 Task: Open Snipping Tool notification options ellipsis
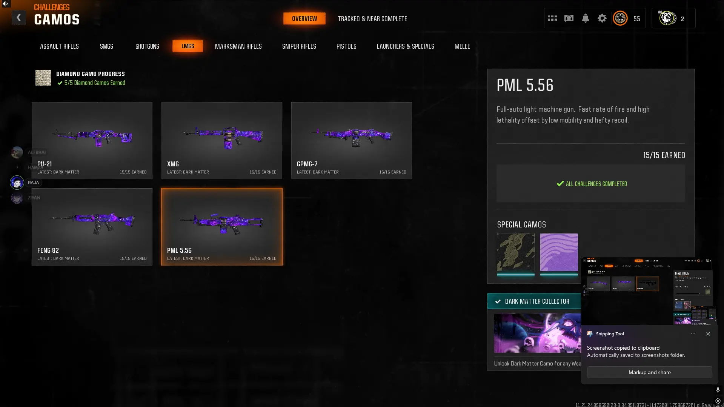693,334
